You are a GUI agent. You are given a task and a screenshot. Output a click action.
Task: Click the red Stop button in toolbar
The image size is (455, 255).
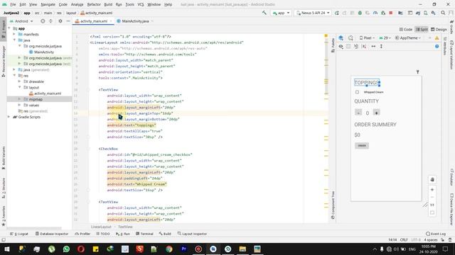click(x=391, y=13)
